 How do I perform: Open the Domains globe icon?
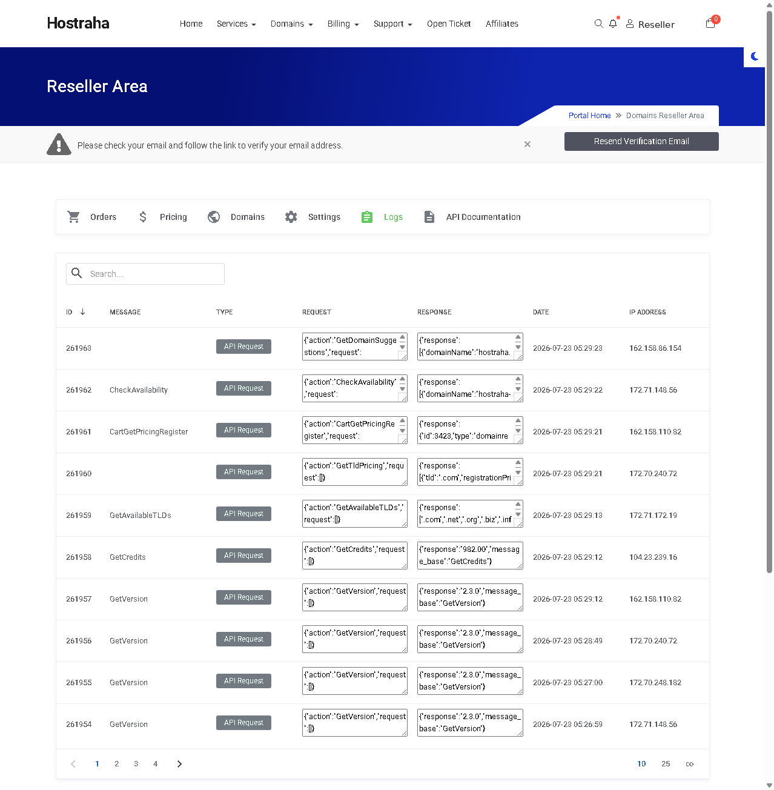coord(214,217)
